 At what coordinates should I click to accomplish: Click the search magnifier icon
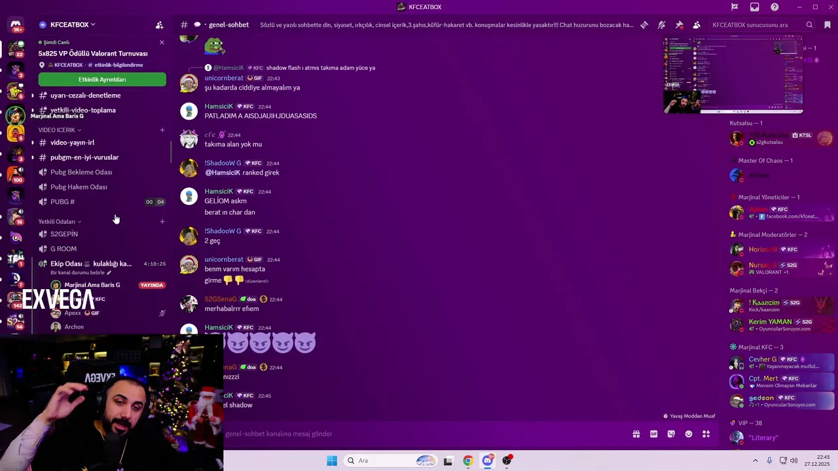tap(809, 25)
